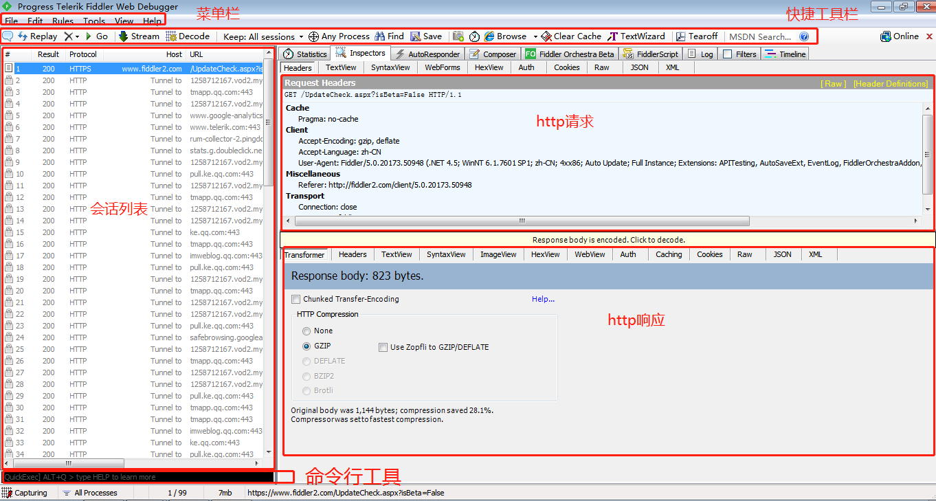Switch to request TextView tab
Screen dimensions: 936x501
coord(341,67)
